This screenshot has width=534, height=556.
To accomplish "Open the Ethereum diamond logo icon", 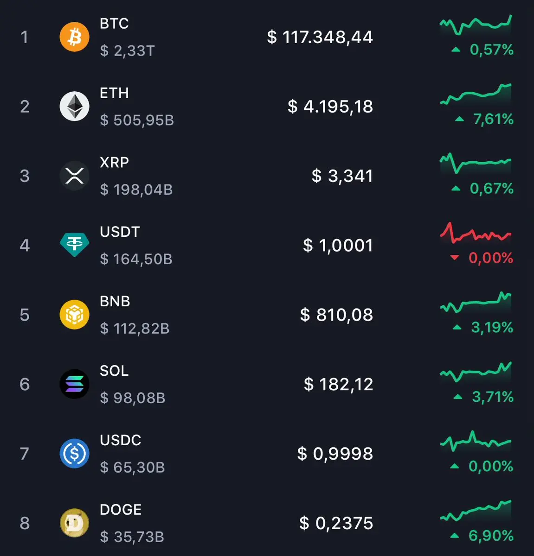I will pos(74,106).
